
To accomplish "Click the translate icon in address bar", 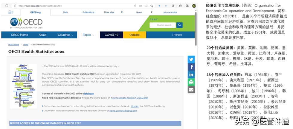I will click(x=141, y=6).
